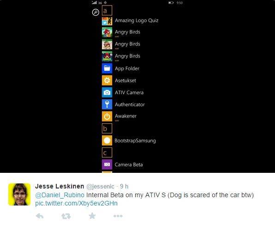Open the Awakener power icon
This screenshot has width=275, height=228.
(107, 116)
